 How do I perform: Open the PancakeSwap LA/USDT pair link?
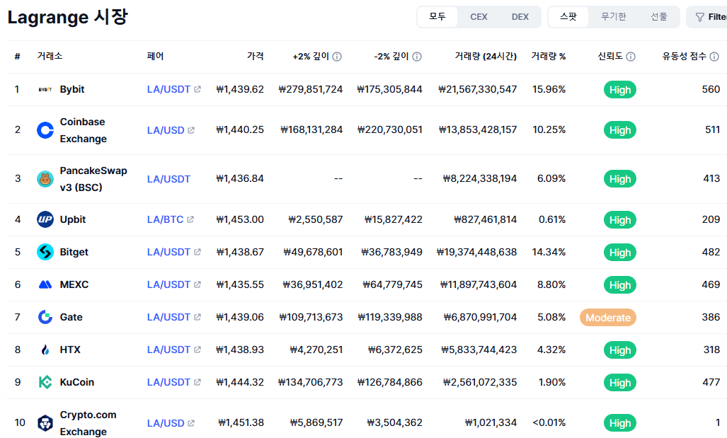pyautogui.click(x=168, y=179)
